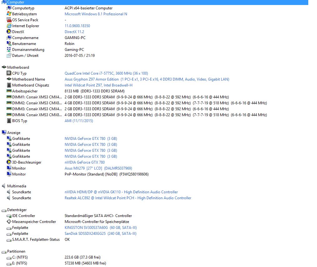The image size is (317, 267).
Task: Open the Asus MX279 monitor link
Action: (98, 168)
